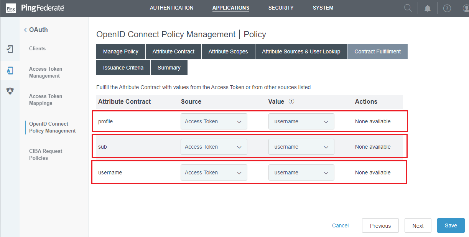Select the first clipboard icon in left sidebar

(x=10, y=49)
